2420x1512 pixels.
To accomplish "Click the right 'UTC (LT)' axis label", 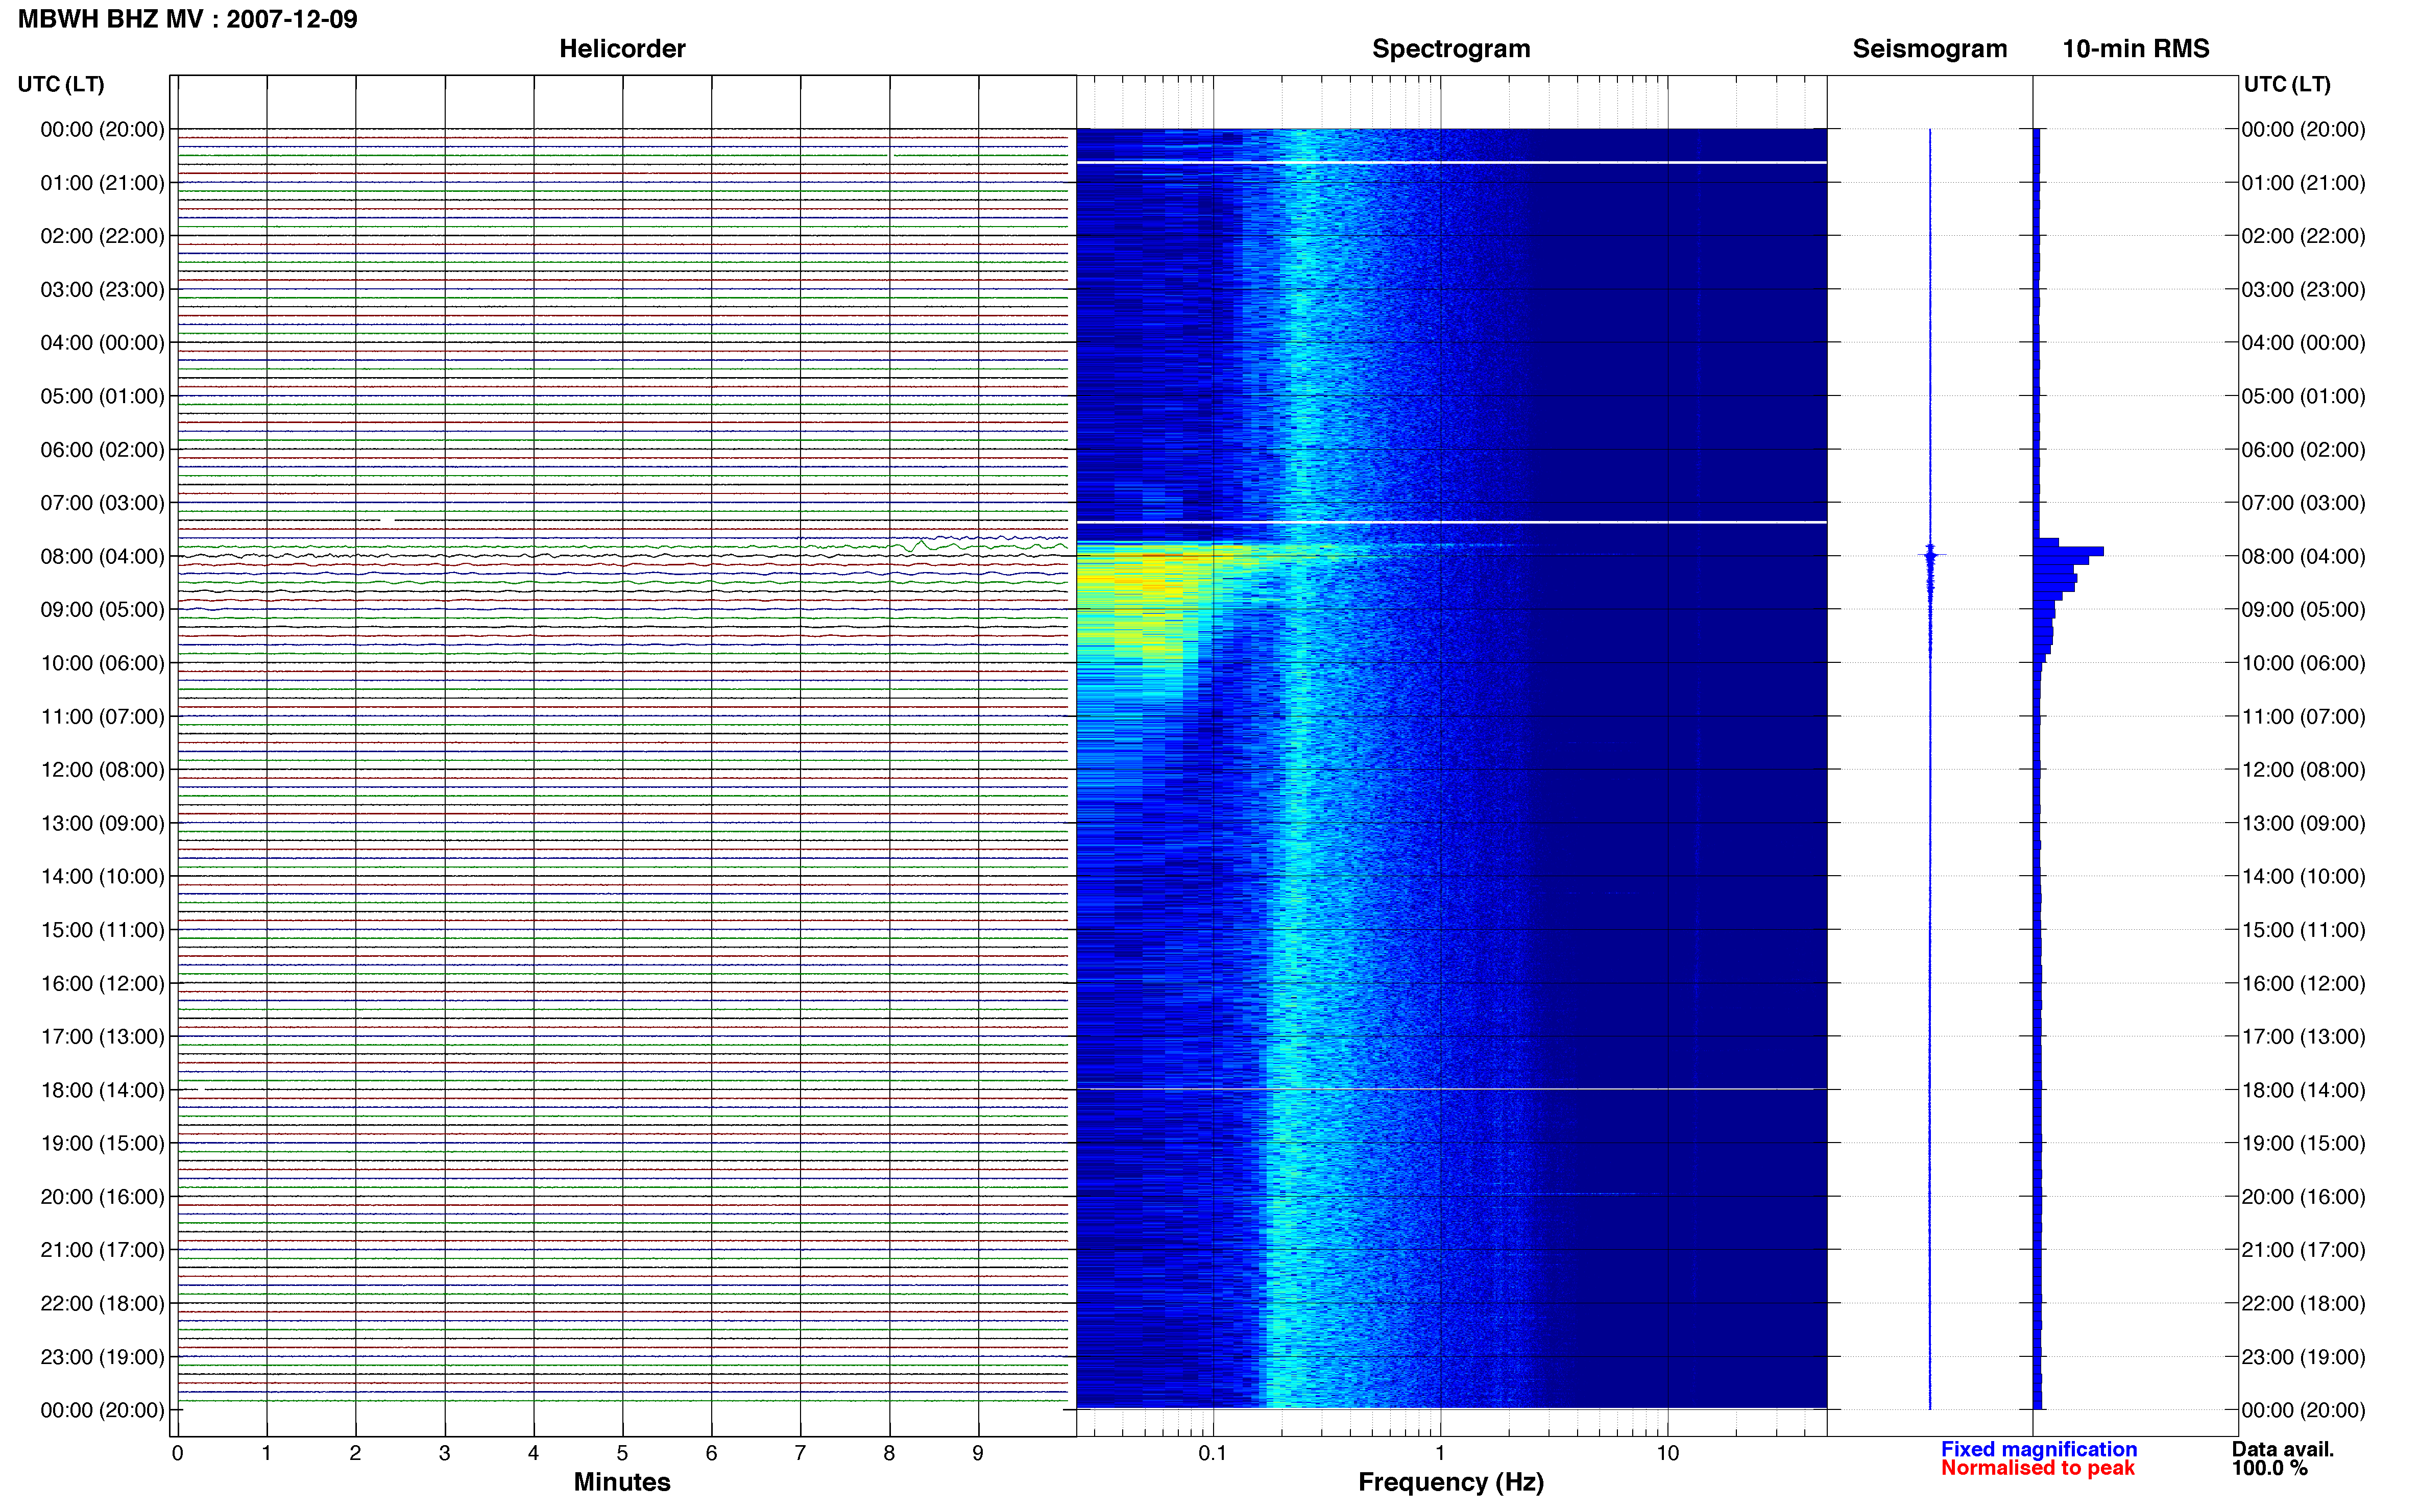I will (2287, 84).
